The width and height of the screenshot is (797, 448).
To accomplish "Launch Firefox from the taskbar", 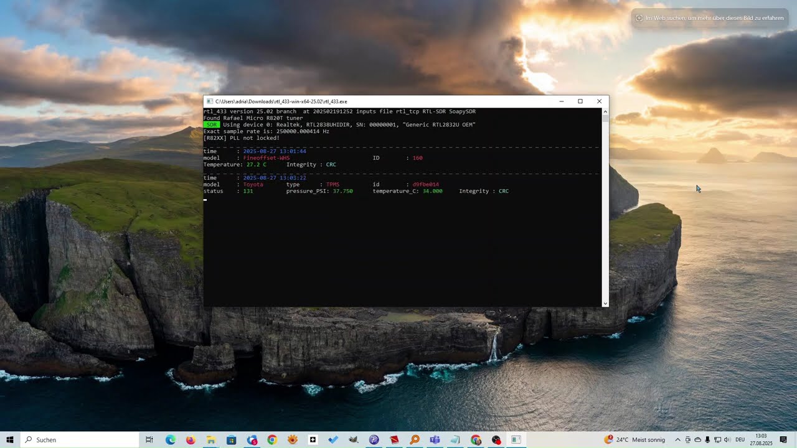I will click(x=191, y=440).
